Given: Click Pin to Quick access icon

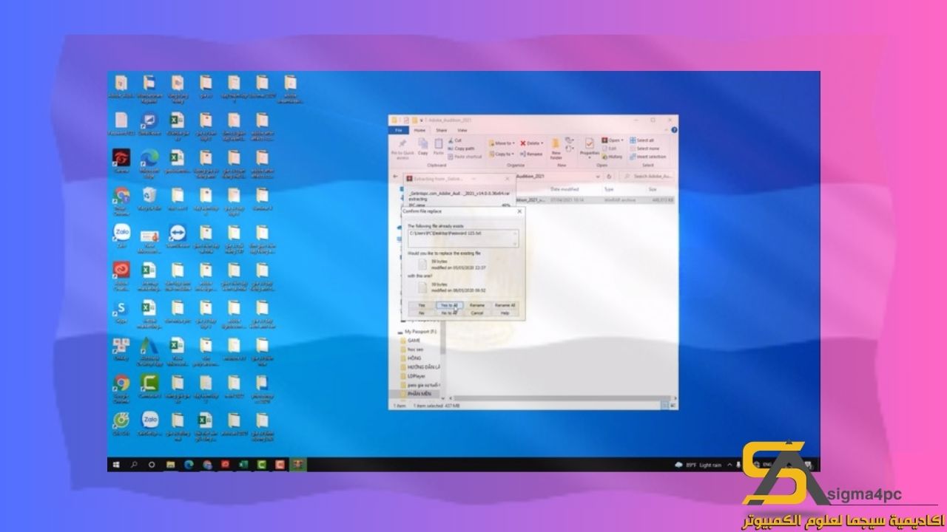Looking at the screenshot, I should 402,148.
